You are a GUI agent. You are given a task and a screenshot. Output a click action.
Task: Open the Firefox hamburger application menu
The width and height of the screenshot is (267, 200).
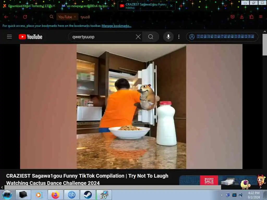tap(261, 17)
